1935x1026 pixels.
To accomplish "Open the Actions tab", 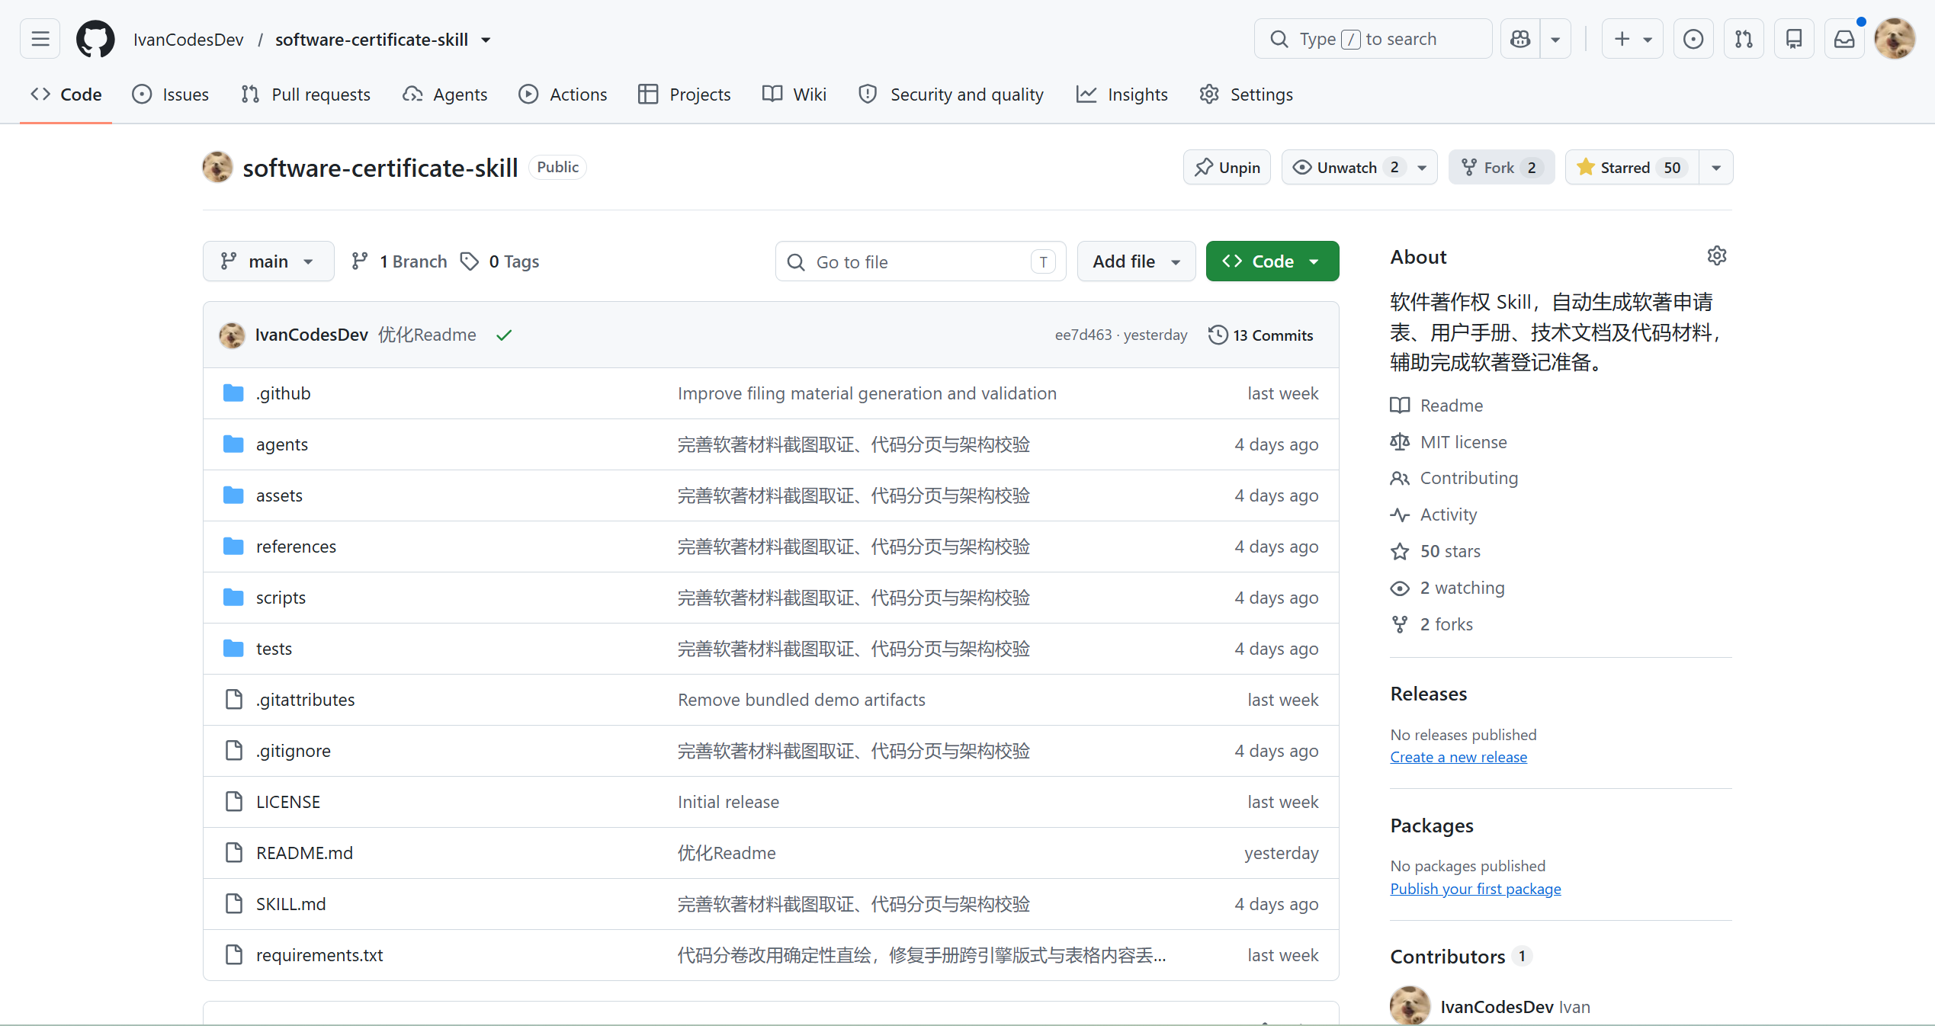I will click(x=563, y=94).
